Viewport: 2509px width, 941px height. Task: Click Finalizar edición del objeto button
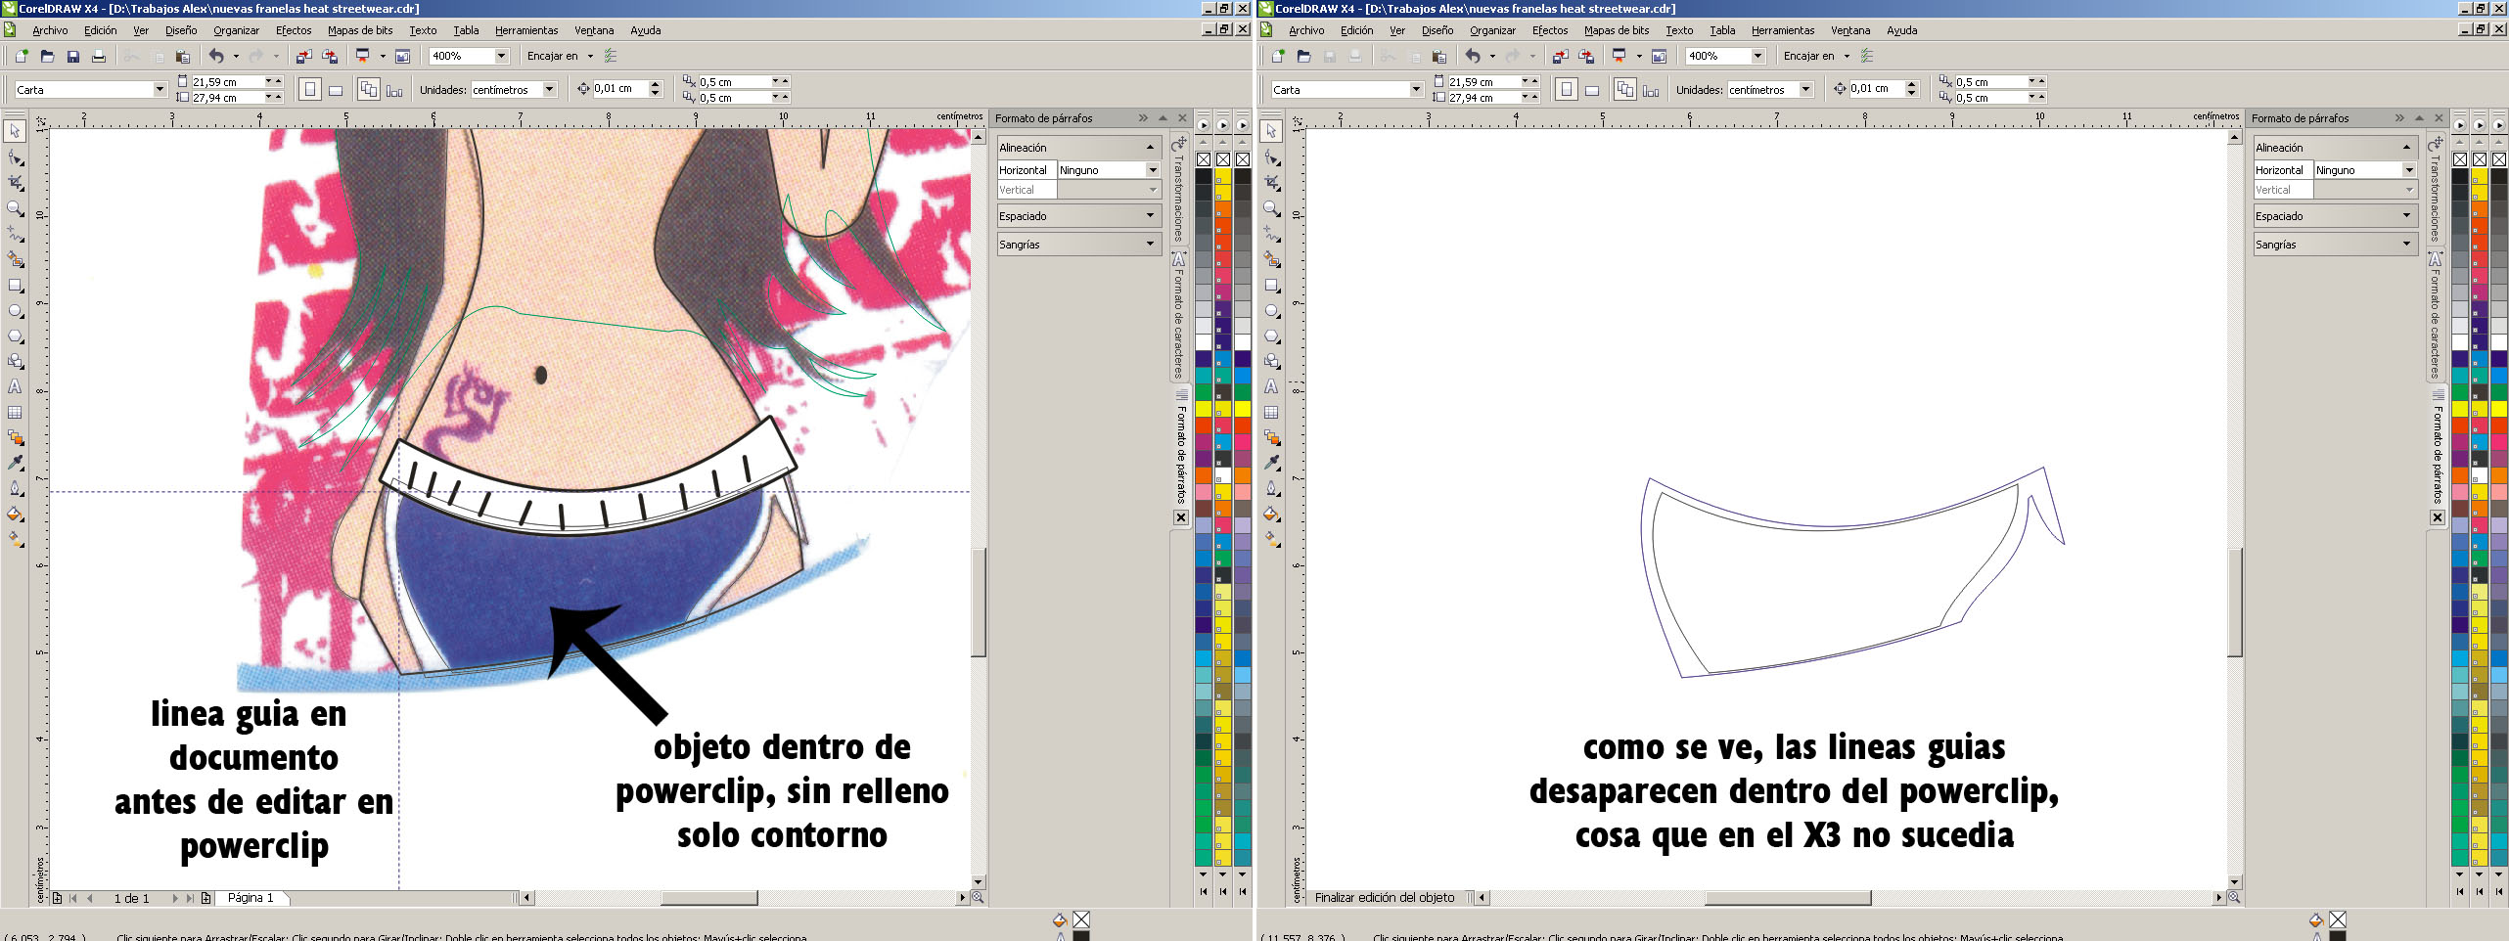click(1384, 898)
